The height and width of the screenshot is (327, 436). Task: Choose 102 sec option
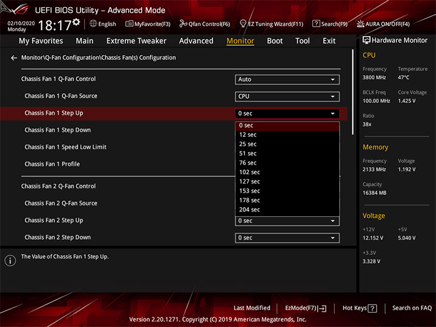(x=287, y=173)
